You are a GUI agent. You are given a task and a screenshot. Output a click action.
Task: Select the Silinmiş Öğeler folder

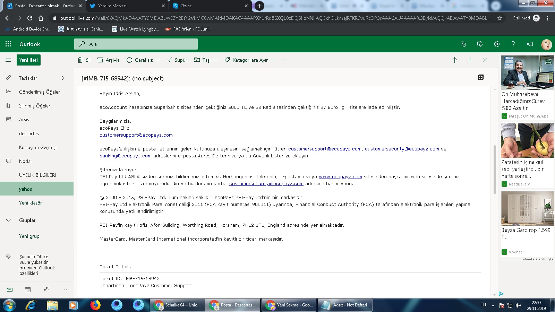coord(35,106)
